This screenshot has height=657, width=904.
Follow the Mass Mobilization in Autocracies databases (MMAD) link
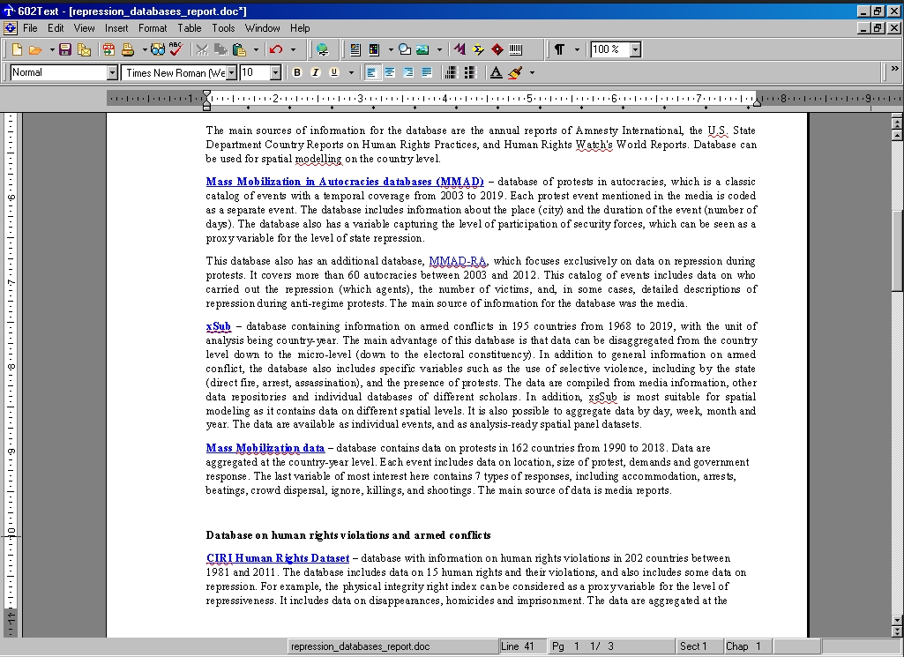(x=345, y=182)
